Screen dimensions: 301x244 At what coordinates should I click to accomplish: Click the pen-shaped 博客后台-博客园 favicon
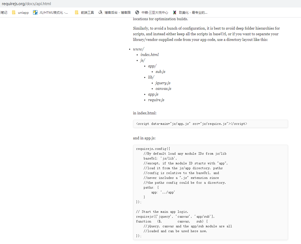point(100,12)
